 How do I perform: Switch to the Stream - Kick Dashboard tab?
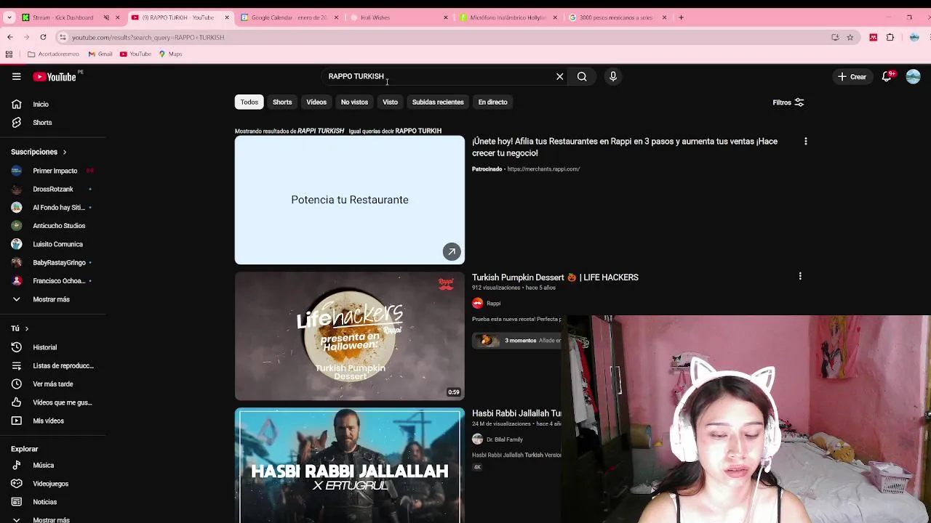click(69, 17)
